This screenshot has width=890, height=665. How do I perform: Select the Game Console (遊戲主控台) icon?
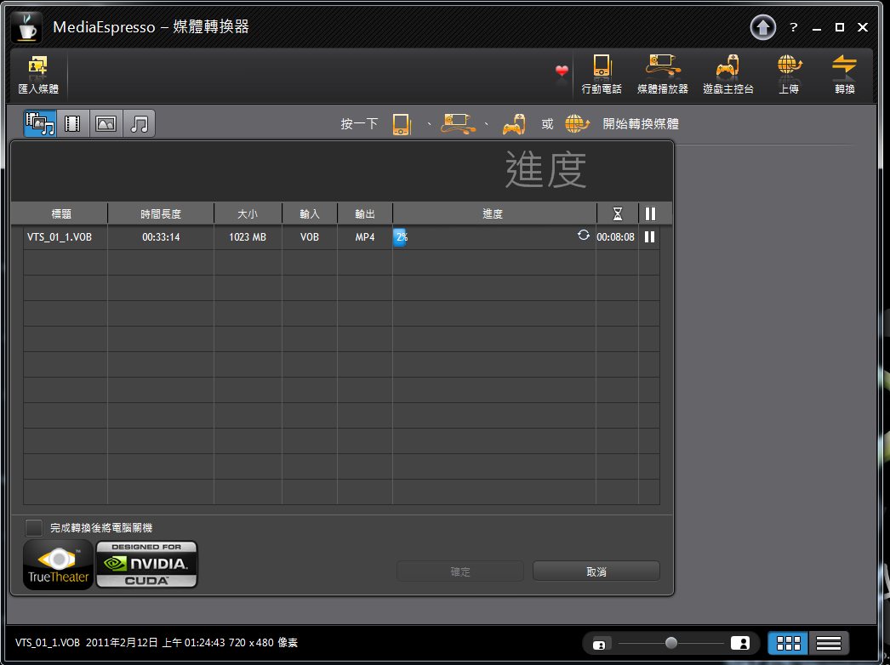coord(728,74)
